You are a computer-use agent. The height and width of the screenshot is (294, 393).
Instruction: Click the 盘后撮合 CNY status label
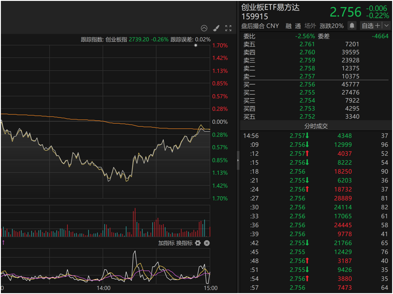260,26
